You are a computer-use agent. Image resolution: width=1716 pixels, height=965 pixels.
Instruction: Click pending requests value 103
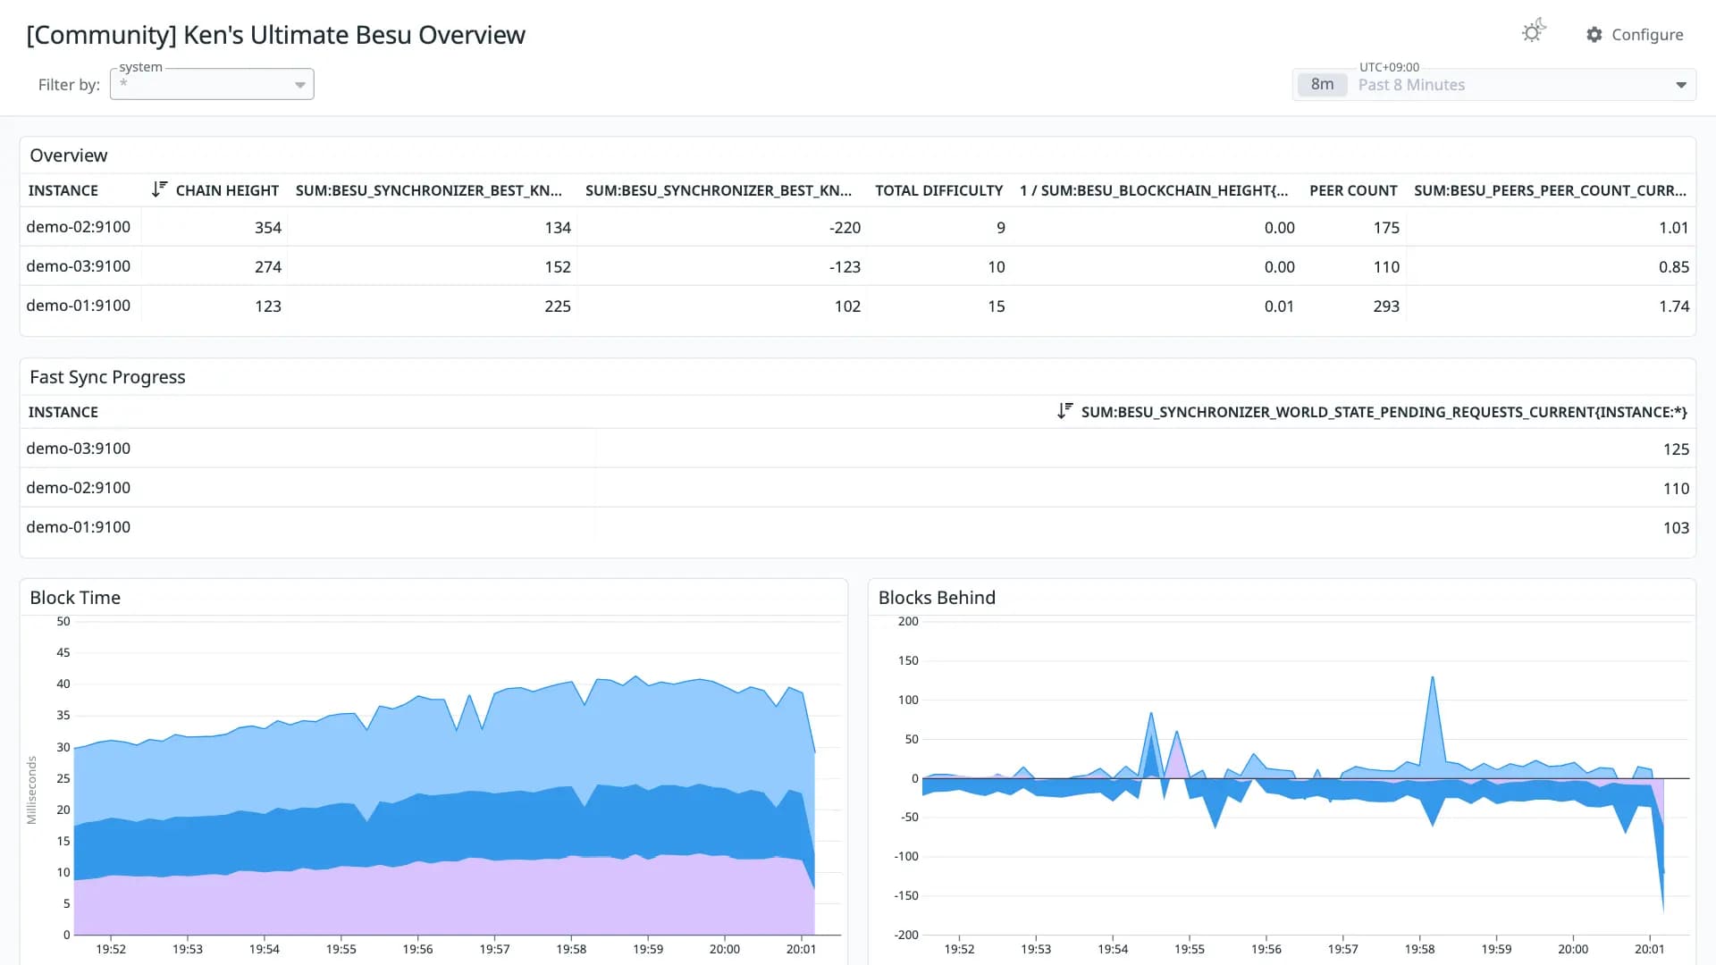pos(1676,528)
